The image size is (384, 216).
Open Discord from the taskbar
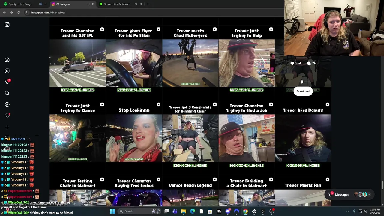pyautogui.click(x=228, y=211)
